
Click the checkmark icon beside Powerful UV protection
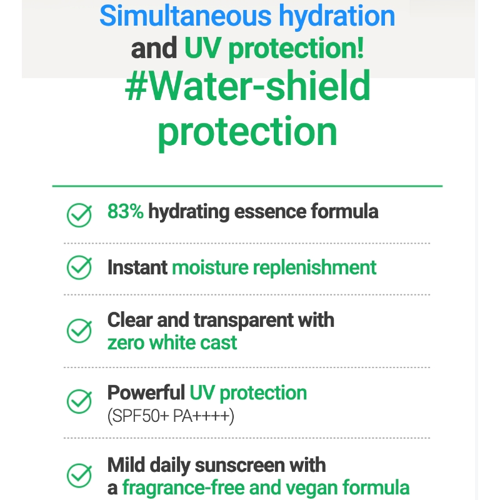click(x=79, y=401)
